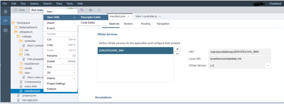284x104 pixels.
Task: Select Open With in context menu
Action: (60, 17)
